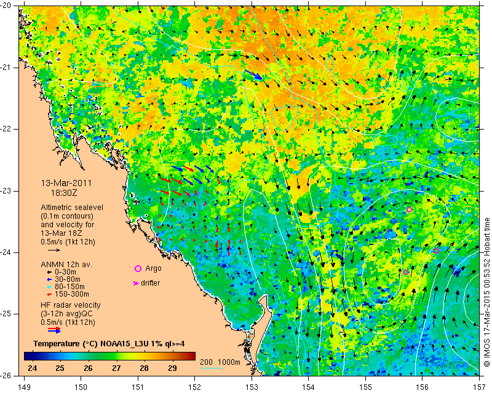Screen dimensions: 492x393
Task: Click the cyan isobath line legend sample
Action: coord(210,368)
